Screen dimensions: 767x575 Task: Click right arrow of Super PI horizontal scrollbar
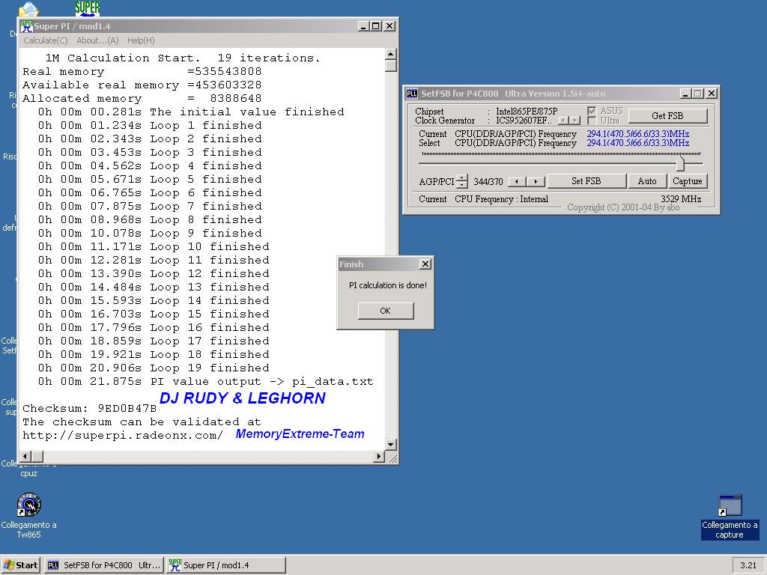pos(378,456)
